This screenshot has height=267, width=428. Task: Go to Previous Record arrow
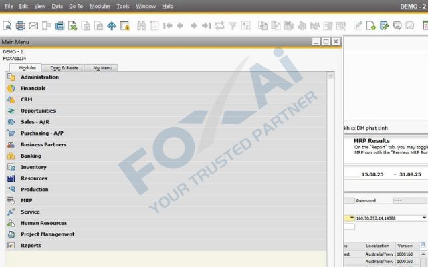(180, 26)
